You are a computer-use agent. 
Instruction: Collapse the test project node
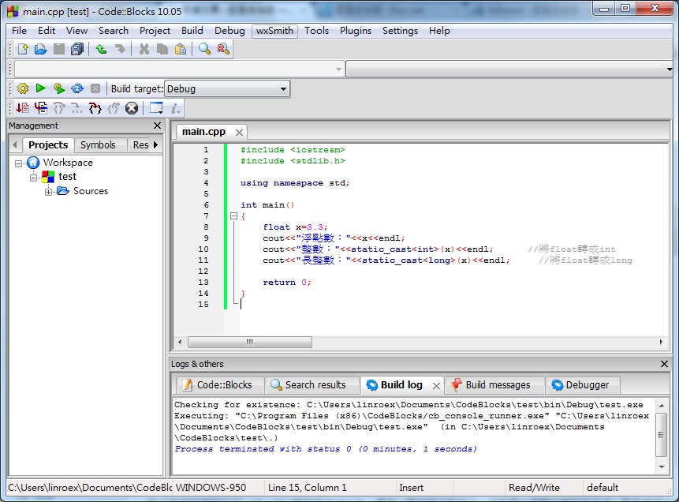[33, 178]
